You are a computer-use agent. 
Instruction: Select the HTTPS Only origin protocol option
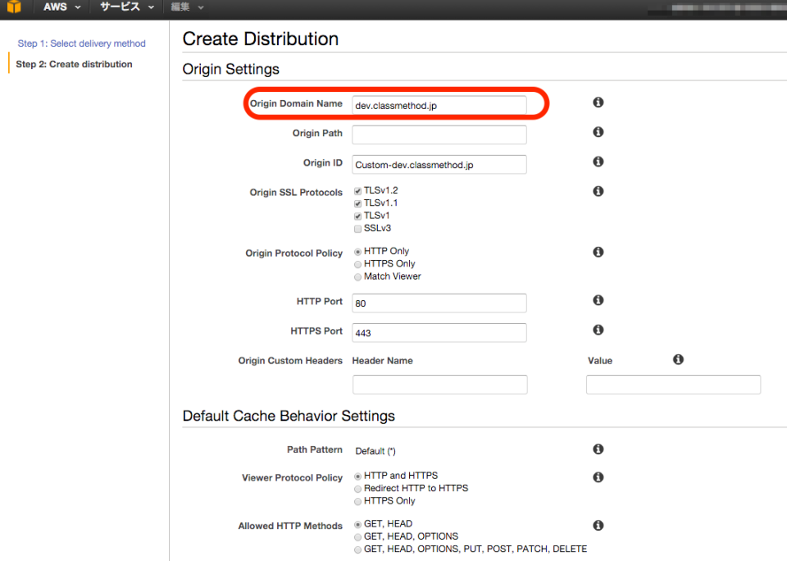pyautogui.click(x=357, y=263)
